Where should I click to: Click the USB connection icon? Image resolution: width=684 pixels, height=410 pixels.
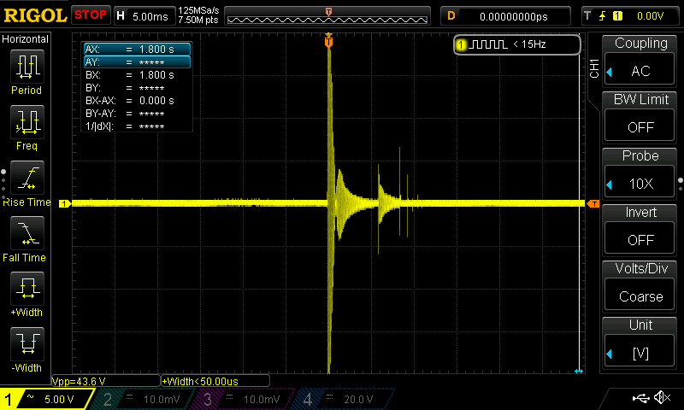(640, 398)
